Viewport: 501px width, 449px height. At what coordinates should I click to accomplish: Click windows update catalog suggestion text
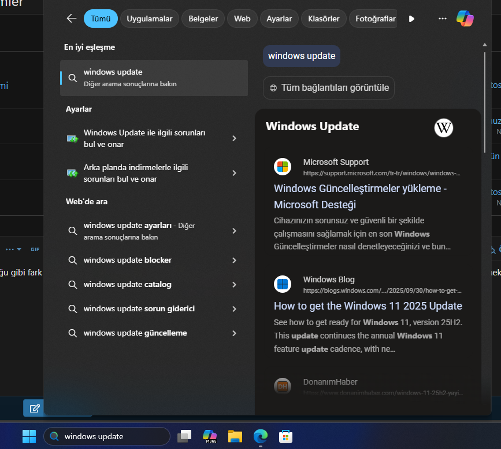coord(128,285)
